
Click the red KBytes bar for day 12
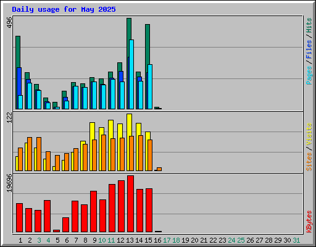(121, 206)
